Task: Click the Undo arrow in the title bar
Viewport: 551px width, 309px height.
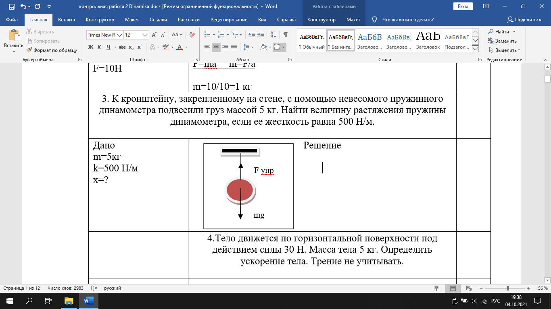Action: coord(23,6)
